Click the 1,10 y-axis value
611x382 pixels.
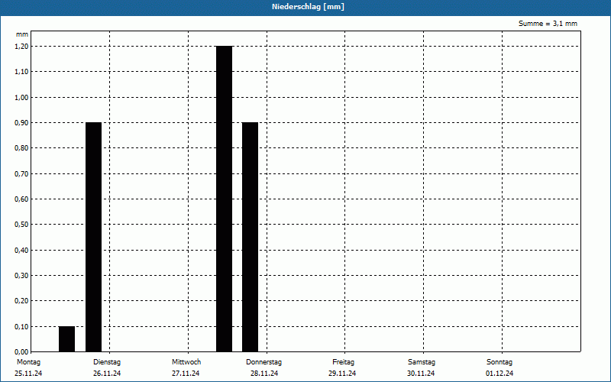(21, 72)
